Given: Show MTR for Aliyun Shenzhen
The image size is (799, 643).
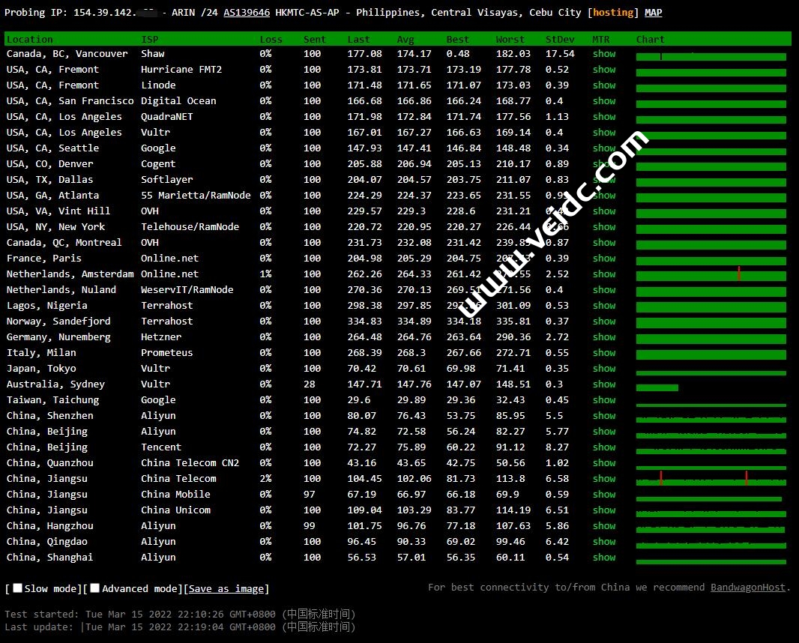Looking at the screenshot, I should click(x=604, y=416).
